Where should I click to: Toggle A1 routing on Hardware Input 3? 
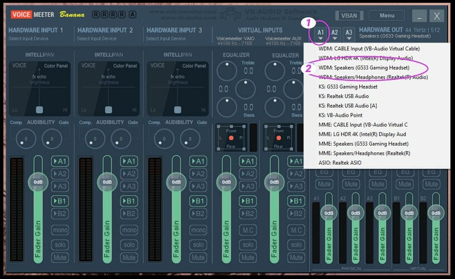(198, 161)
